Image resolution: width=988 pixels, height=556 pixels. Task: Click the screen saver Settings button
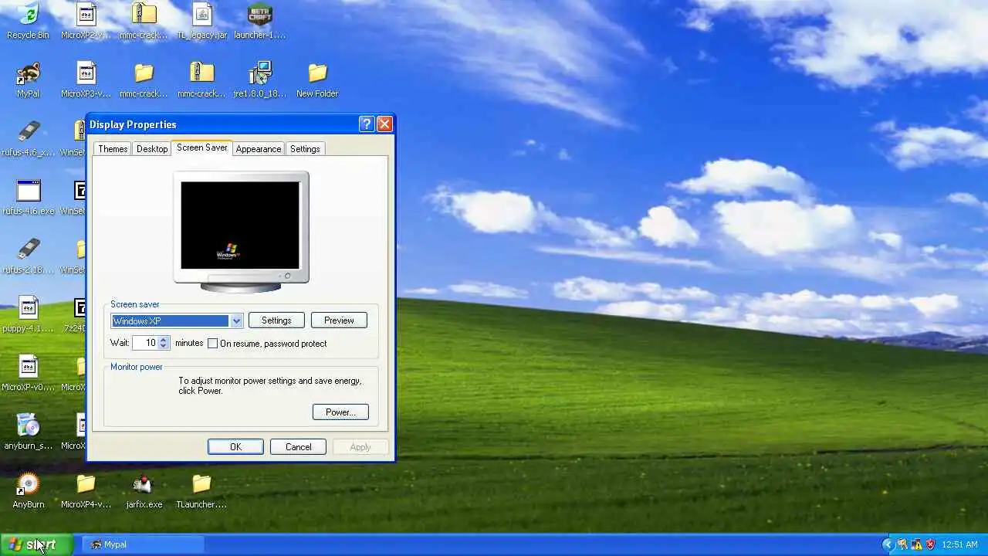(276, 320)
